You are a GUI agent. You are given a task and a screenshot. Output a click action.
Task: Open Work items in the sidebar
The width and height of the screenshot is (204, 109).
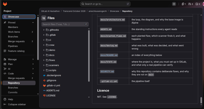[19, 32]
